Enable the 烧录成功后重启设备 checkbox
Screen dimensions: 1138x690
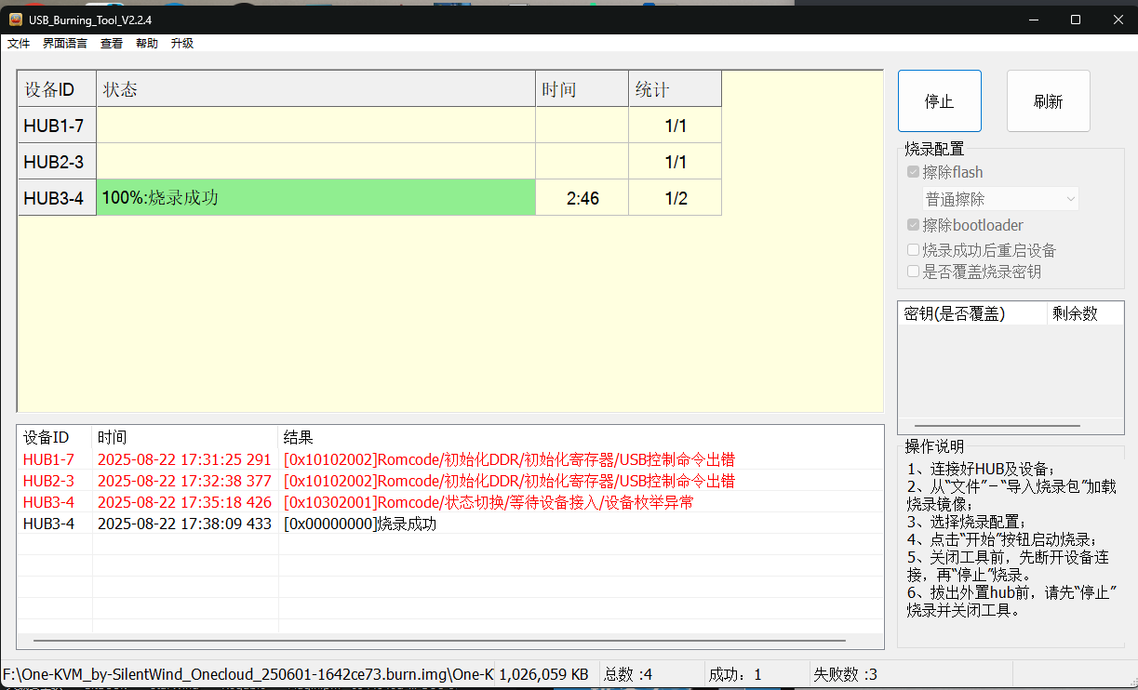pos(913,248)
